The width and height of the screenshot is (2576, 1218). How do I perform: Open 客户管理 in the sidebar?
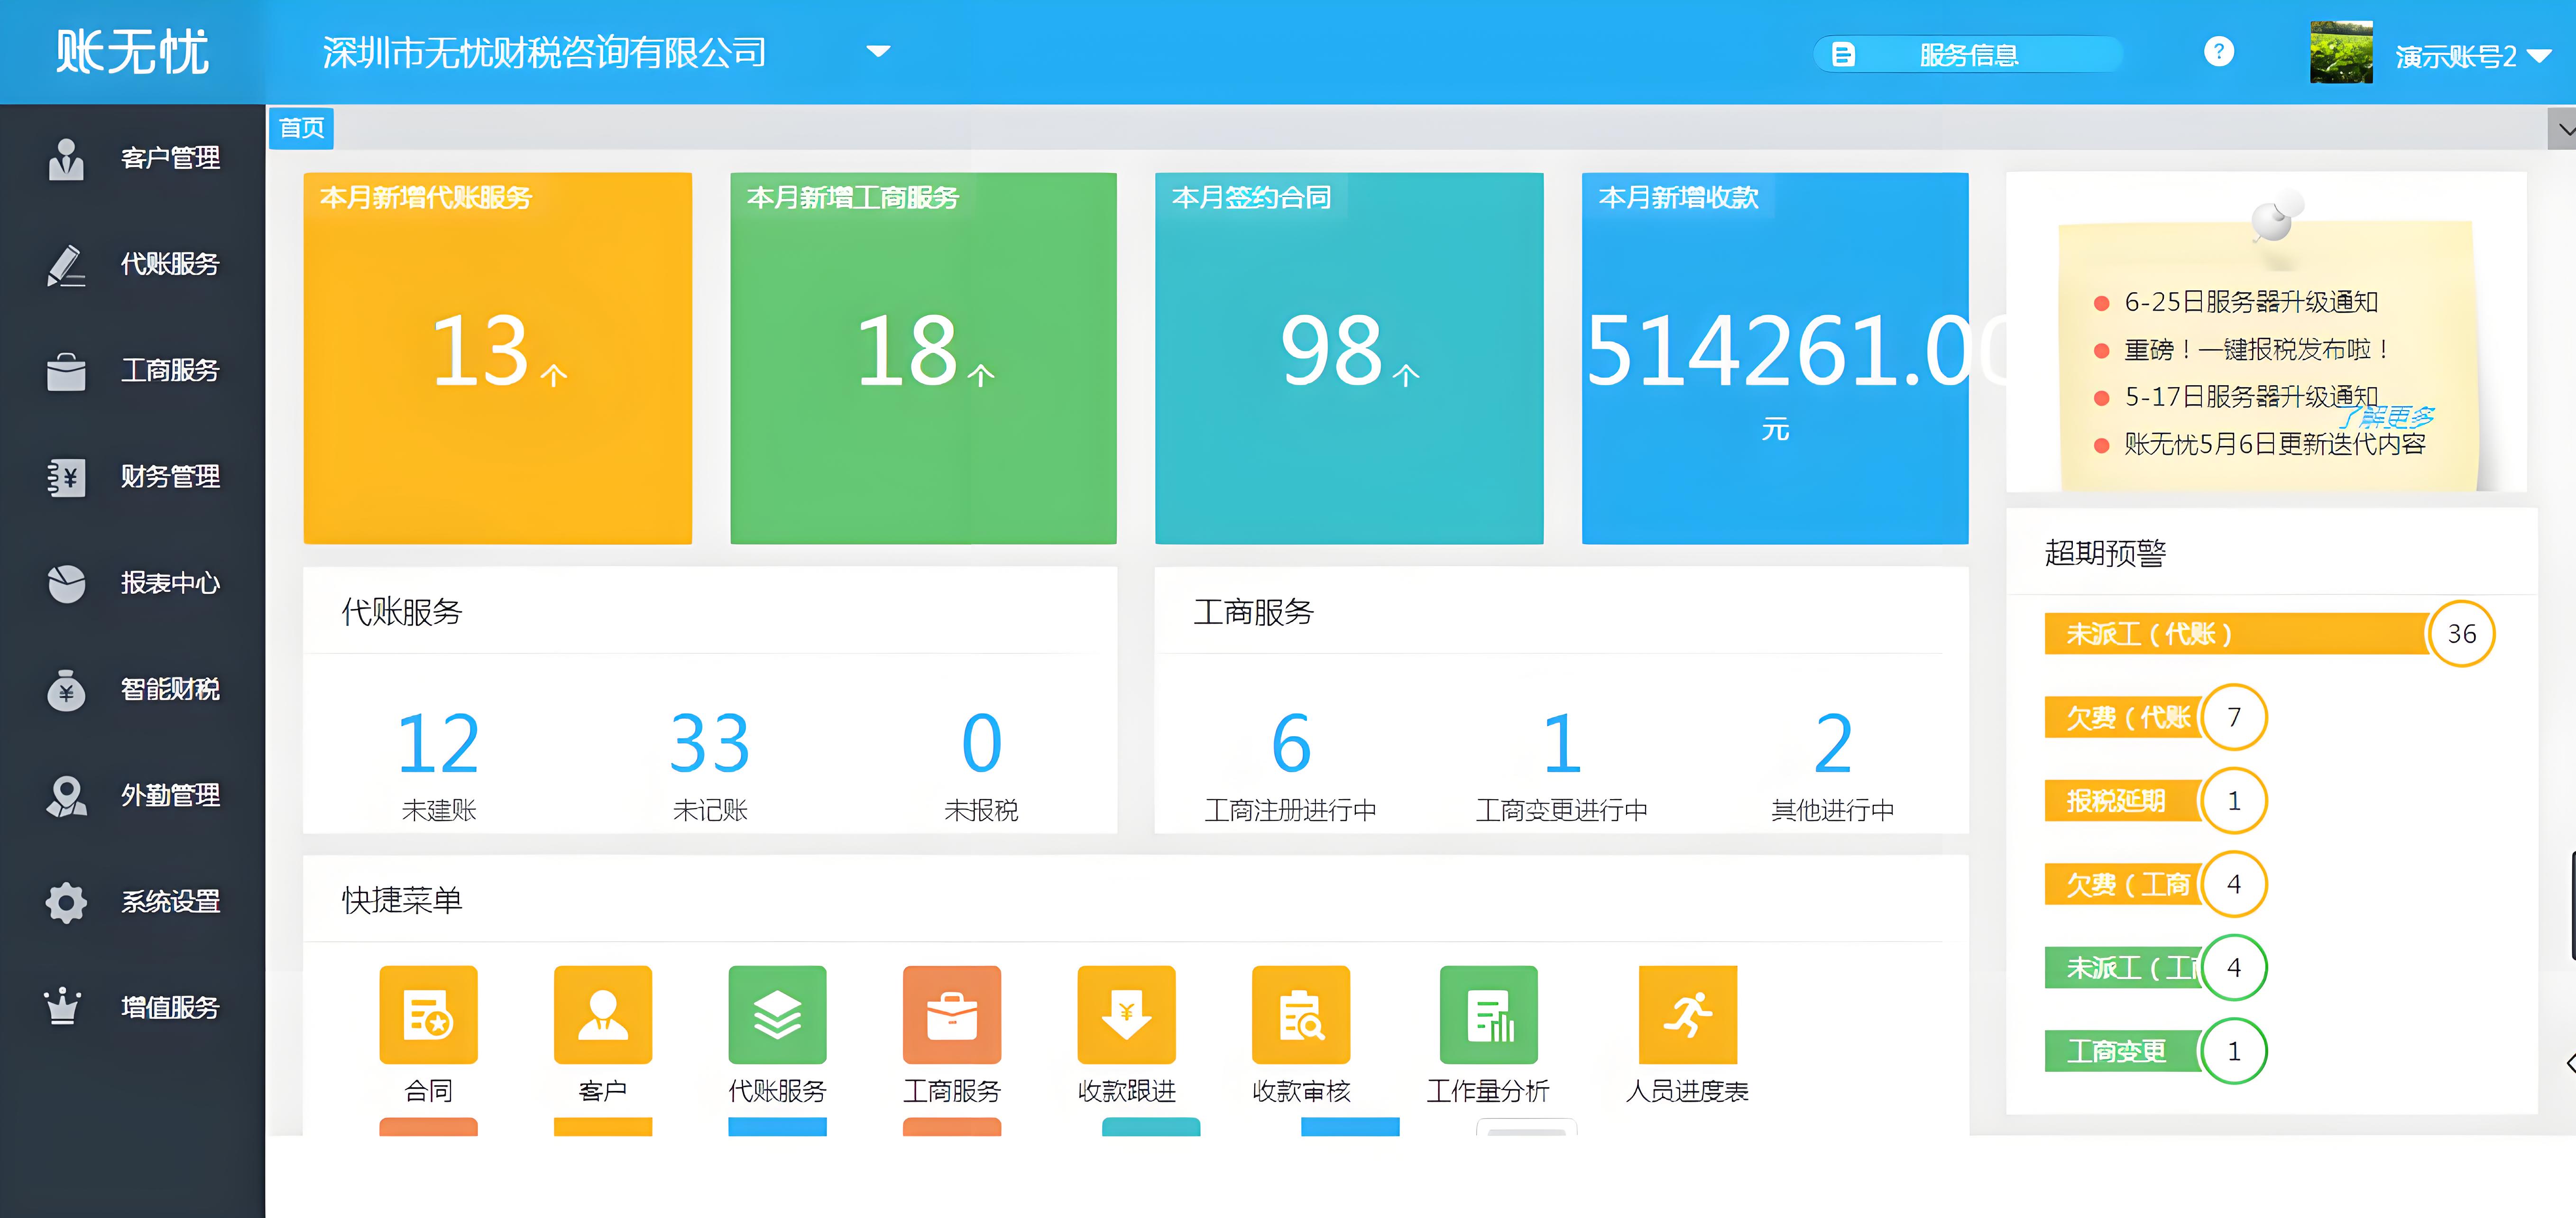pyautogui.click(x=133, y=158)
